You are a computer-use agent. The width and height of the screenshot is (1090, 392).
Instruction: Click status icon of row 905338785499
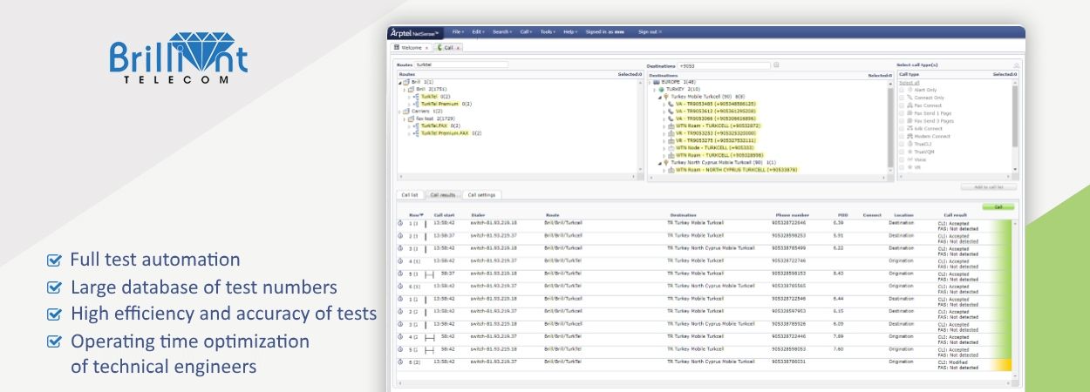click(x=400, y=248)
